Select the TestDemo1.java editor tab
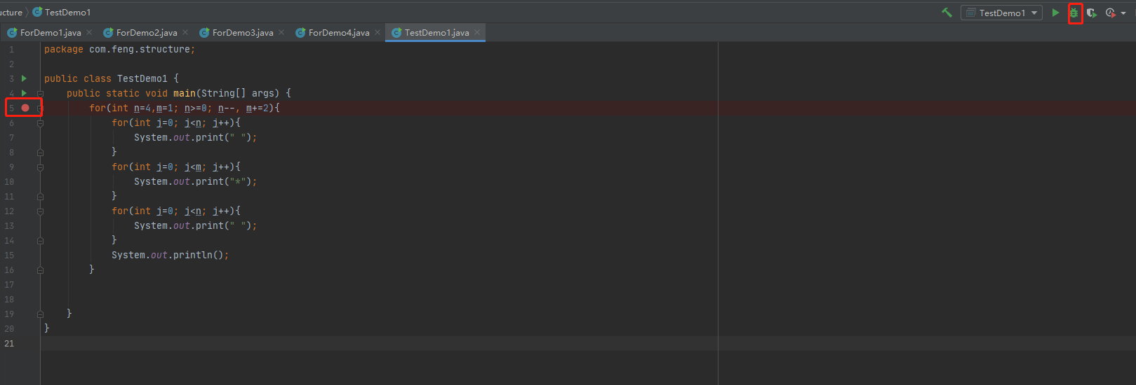This screenshot has width=1136, height=385. point(436,33)
